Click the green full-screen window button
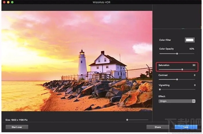The width and height of the screenshot is (203, 134). point(12,2)
